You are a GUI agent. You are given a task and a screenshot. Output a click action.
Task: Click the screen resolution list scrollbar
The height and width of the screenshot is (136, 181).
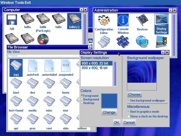point(115,74)
